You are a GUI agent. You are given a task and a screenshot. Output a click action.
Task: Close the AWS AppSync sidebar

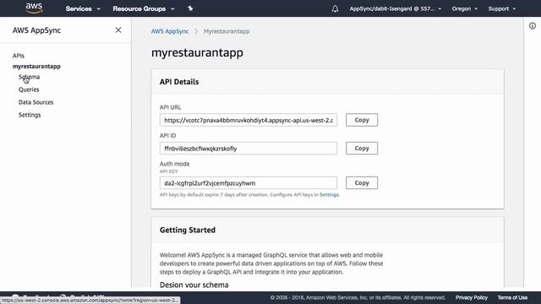click(118, 30)
